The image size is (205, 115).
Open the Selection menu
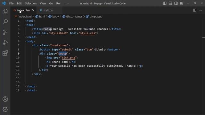pyautogui.click(x=31, y=4)
